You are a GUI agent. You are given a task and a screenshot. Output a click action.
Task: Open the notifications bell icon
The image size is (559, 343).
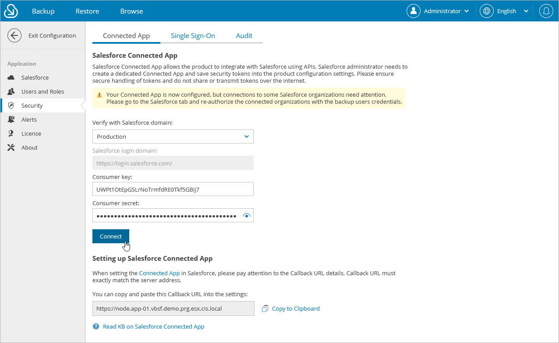tap(546, 11)
